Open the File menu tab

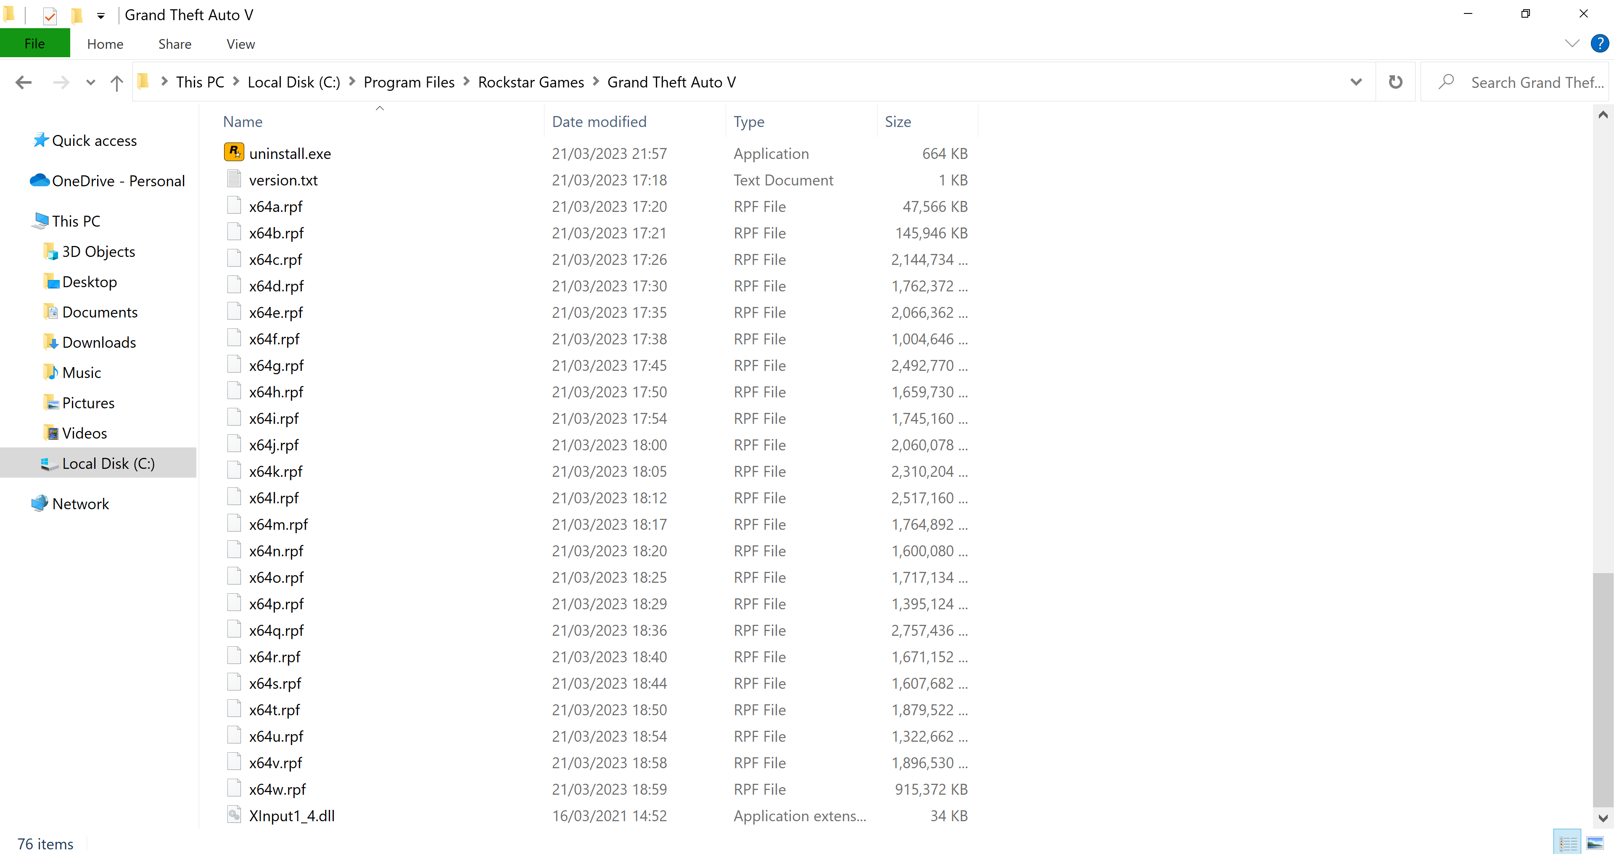pyautogui.click(x=34, y=43)
